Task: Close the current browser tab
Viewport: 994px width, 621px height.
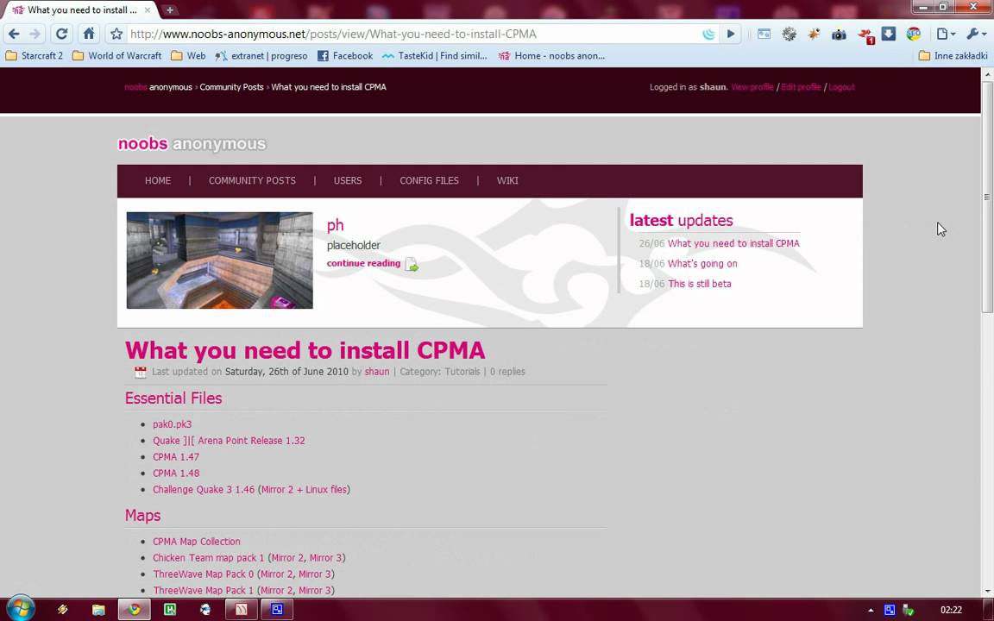Action: (148, 10)
